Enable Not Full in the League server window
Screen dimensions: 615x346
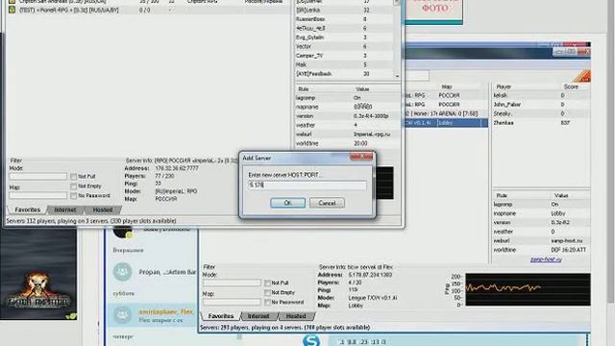267,283
